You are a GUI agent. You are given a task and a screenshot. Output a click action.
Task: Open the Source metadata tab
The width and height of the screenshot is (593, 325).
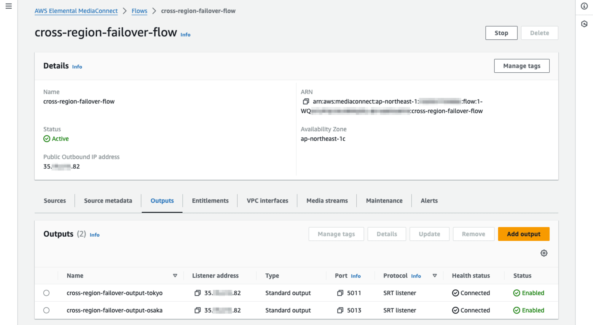(x=108, y=201)
